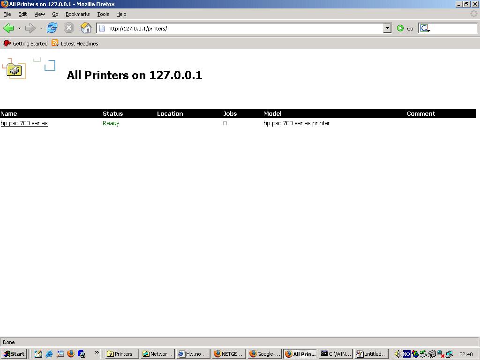Open the Getting Started bookmark
480x360 pixels.
(25, 44)
